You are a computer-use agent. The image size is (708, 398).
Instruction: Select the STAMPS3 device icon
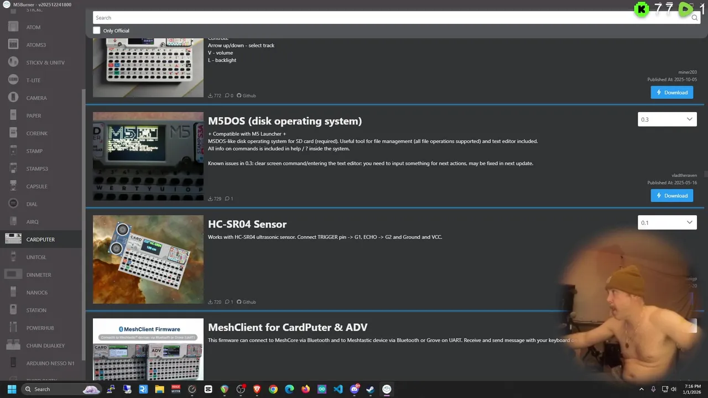point(13,168)
